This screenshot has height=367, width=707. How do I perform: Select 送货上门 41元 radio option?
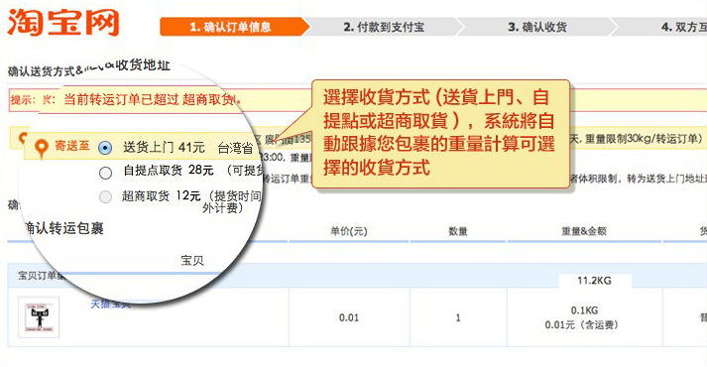coord(105,148)
